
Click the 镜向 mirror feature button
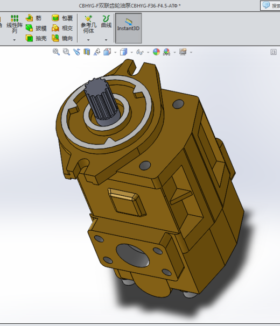click(62, 38)
